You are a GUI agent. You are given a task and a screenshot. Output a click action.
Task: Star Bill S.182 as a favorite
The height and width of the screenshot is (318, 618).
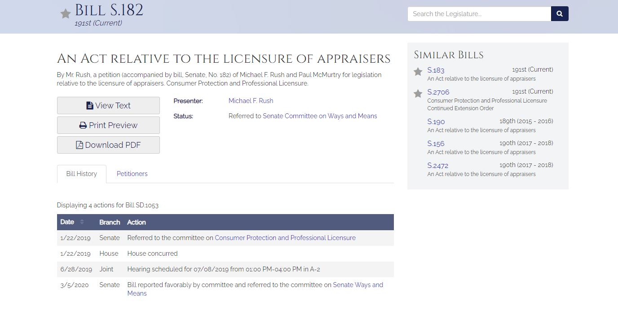pyautogui.click(x=66, y=14)
